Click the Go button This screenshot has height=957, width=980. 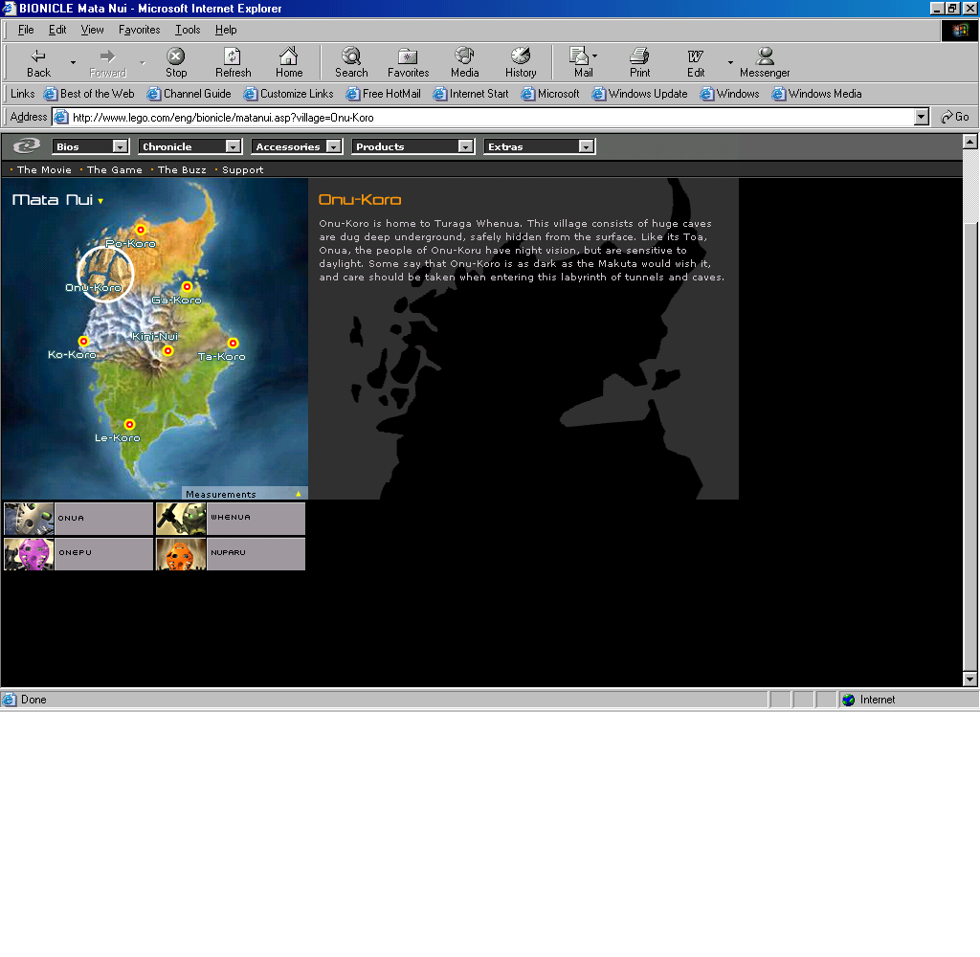[x=955, y=117]
